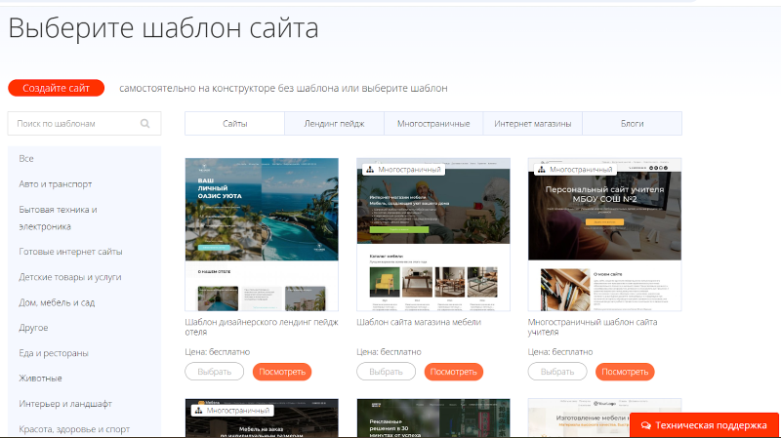Select the Блоги tab

click(632, 124)
